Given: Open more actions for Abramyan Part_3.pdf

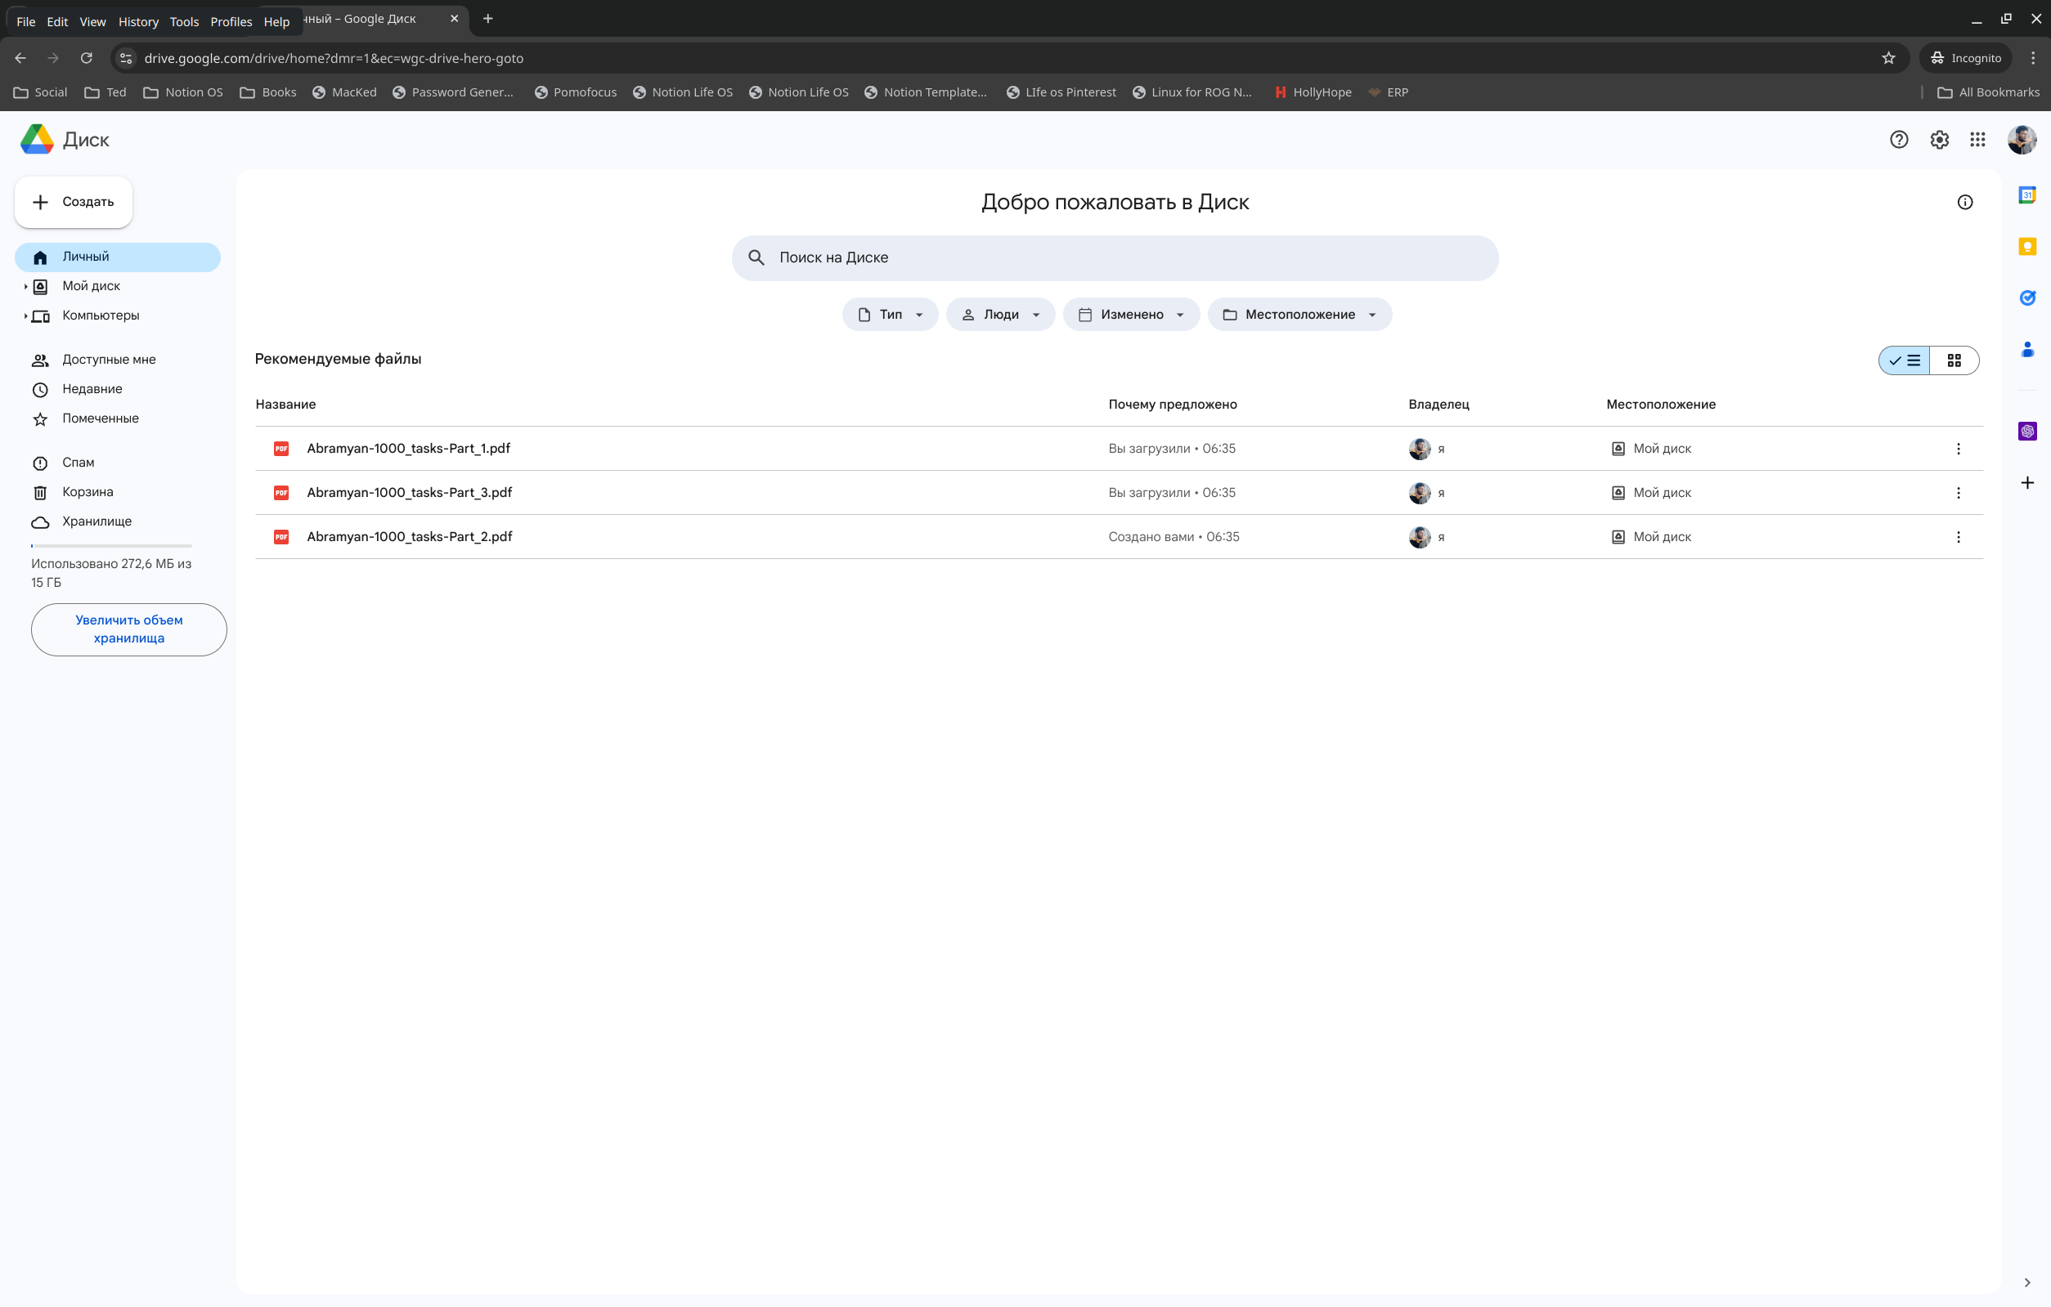Looking at the screenshot, I should tap(1957, 493).
